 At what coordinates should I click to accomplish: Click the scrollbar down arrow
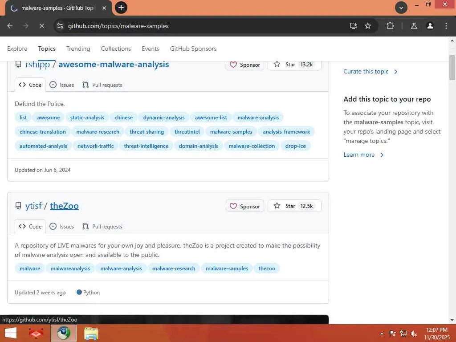[452, 321]
